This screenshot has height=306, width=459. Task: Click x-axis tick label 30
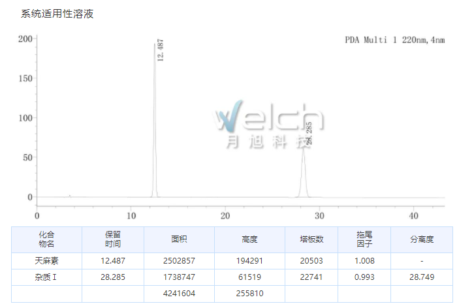coord(319,216)
